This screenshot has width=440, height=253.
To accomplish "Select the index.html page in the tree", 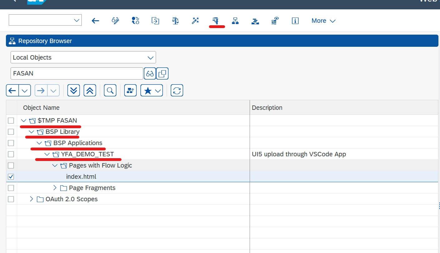I will [x=81, y=177].
